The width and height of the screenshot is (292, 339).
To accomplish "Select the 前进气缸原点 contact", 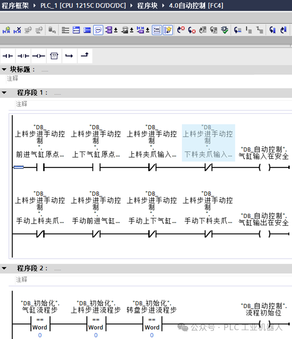I will click(x=40, y=167).
